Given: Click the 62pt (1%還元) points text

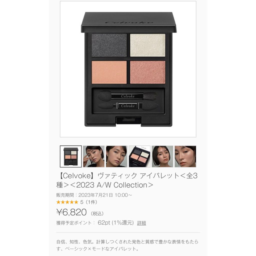Looking at the screenshot, I should coord(115,223).
